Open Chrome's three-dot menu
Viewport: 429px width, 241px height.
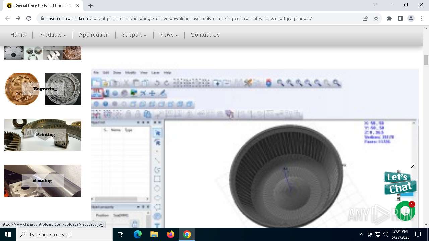(x=422, y=18)
